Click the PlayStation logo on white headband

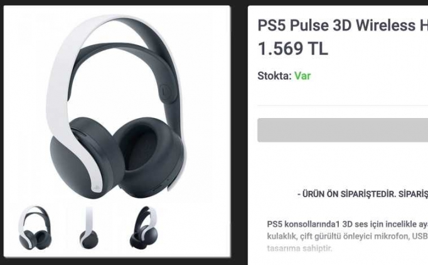(x=97, y=188)
